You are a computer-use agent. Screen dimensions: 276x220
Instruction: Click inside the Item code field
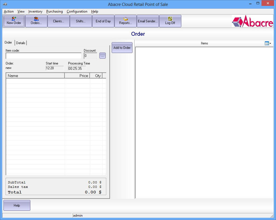point(43,56)
